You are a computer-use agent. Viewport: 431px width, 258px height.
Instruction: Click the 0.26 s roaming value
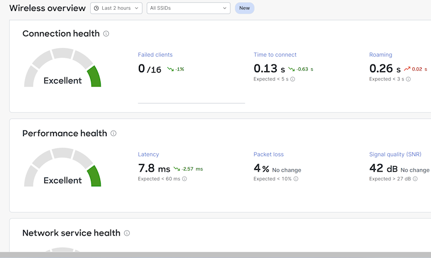[x=385, y=69]
